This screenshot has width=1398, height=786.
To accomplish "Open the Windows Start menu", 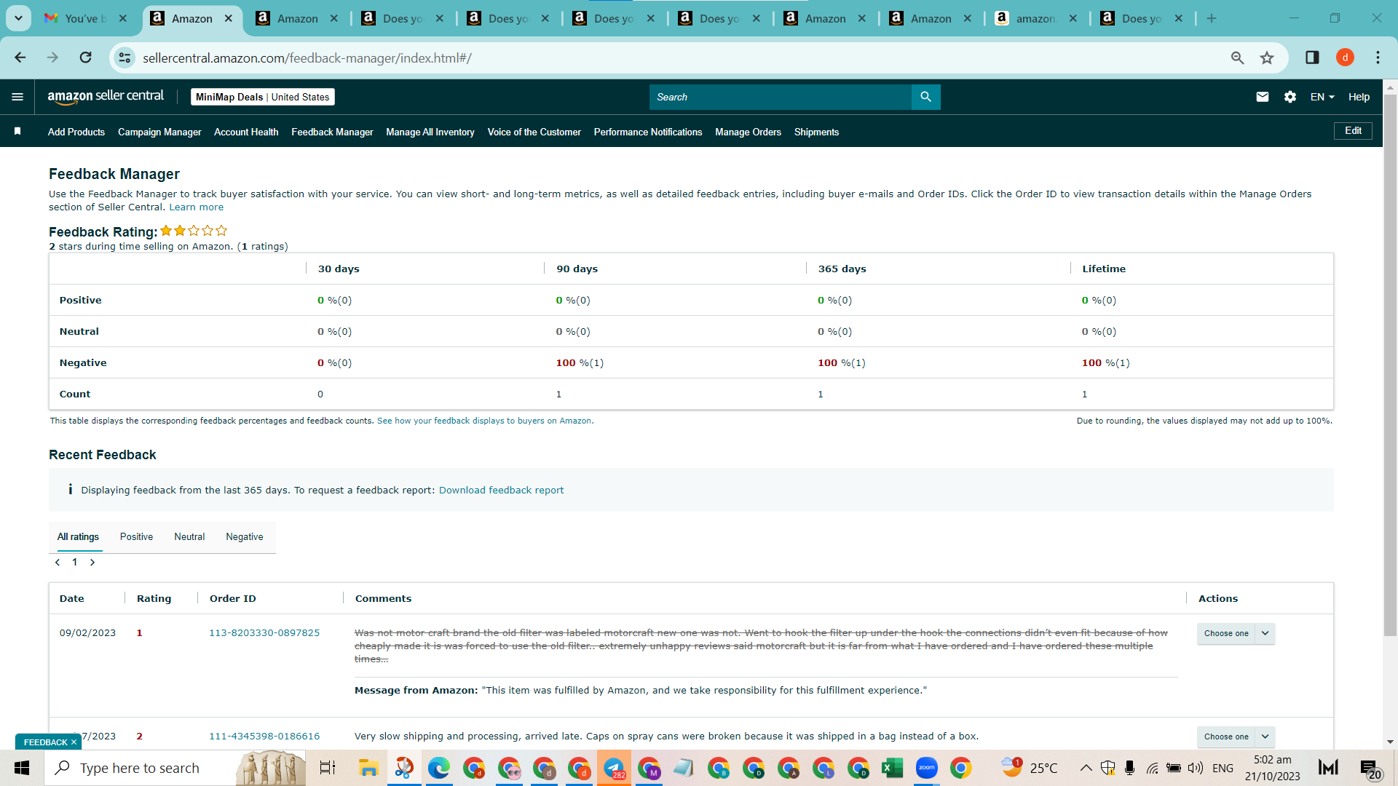I will 22,768.
